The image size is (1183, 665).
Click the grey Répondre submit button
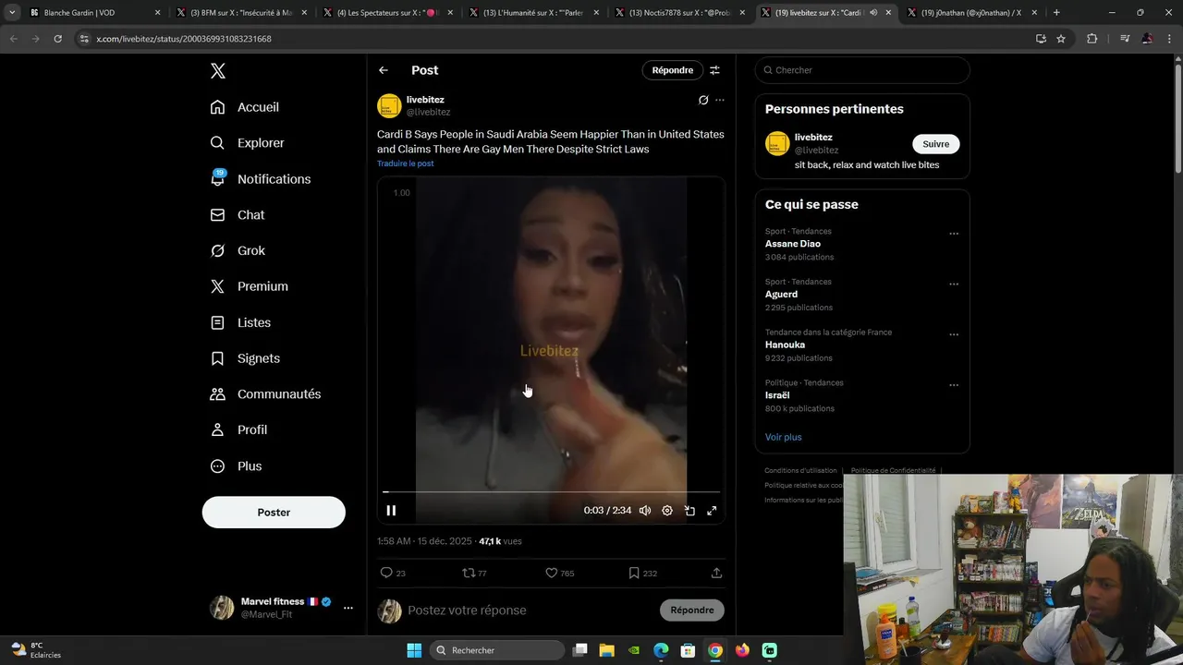coord(692,611)
